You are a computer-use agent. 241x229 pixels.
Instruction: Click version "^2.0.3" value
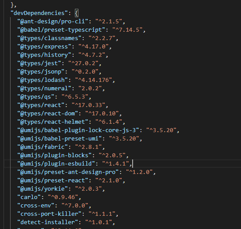coord(89,189)
